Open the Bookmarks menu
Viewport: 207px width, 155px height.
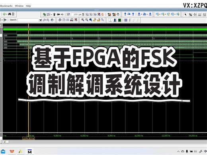[6, 6]
